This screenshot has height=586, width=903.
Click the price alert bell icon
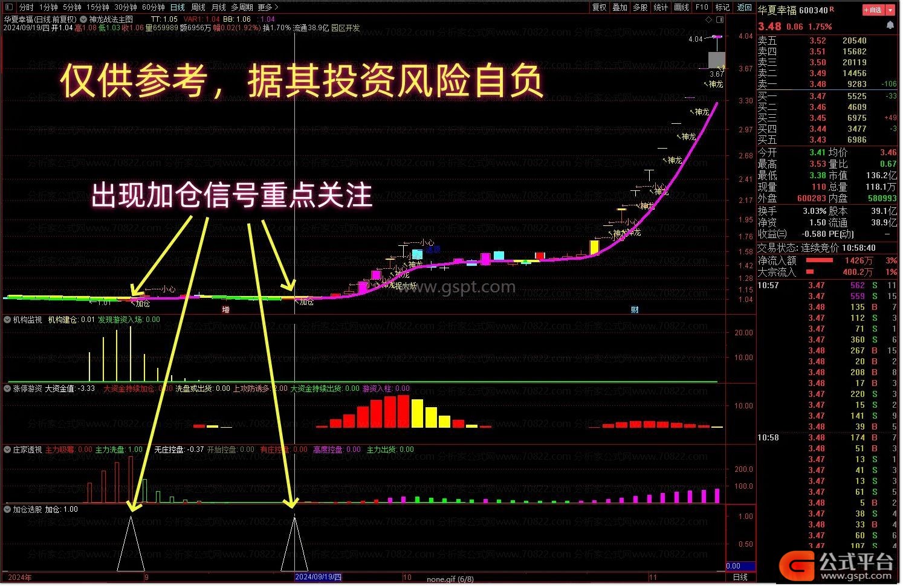click(x=890, y=25)
